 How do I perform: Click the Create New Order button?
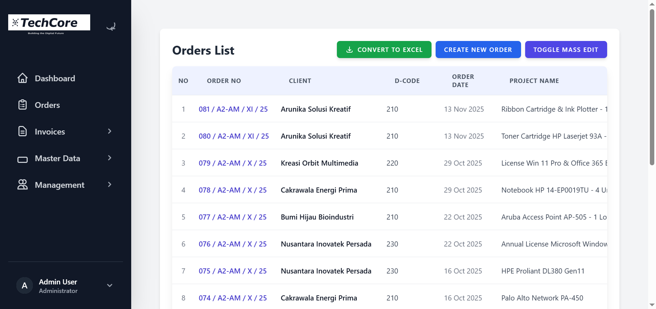point(478,50)
